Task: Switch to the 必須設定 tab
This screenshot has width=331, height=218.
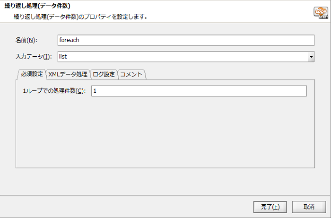Action: [x=31, y=74]
